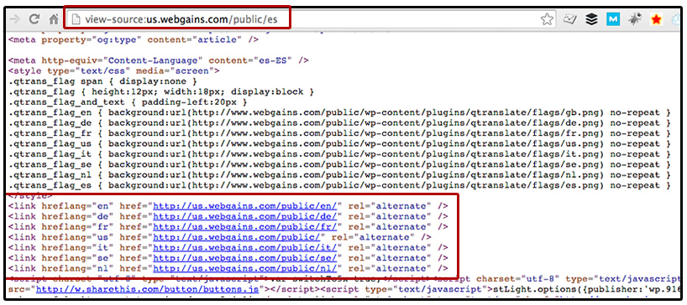Open the sharethis buttons.js script link

(147, 289)
